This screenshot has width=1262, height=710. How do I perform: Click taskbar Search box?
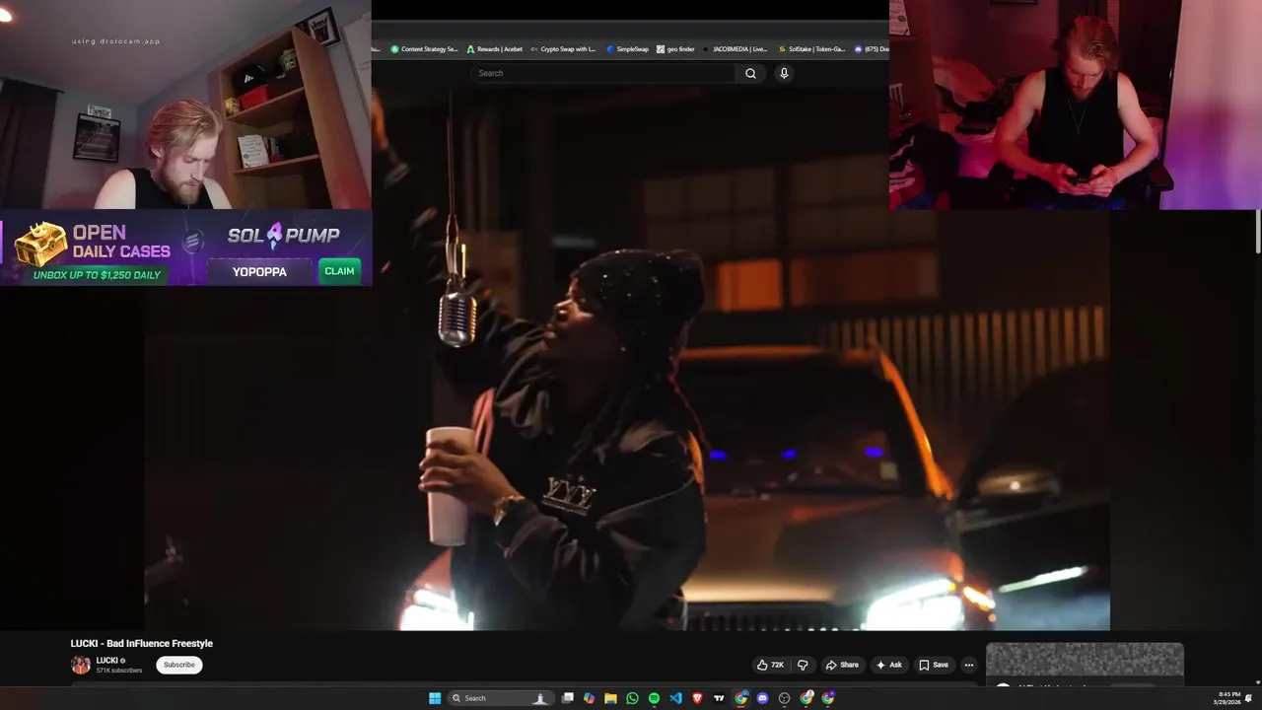click(500, 698)
